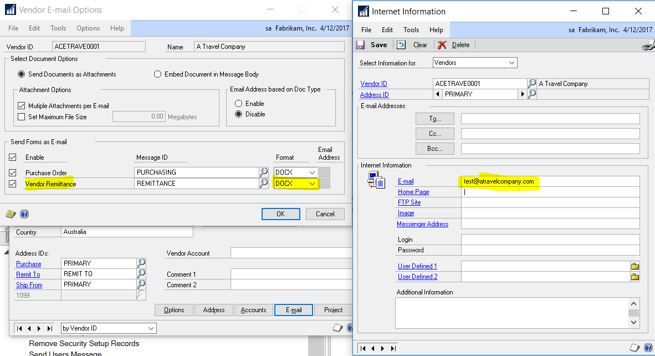Screen dimensions: 655x356
Task: Click the Purchase lookup magnifier under Address IDs
Action: [x=141, y=263]
